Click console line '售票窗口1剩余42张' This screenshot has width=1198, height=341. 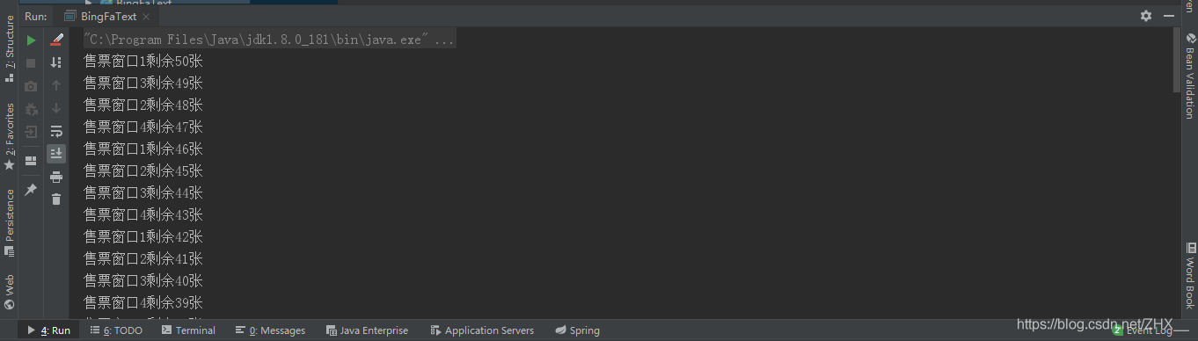(143, 237)
